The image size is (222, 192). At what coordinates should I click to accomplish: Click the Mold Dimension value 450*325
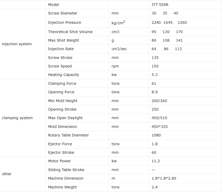[159, 127]
